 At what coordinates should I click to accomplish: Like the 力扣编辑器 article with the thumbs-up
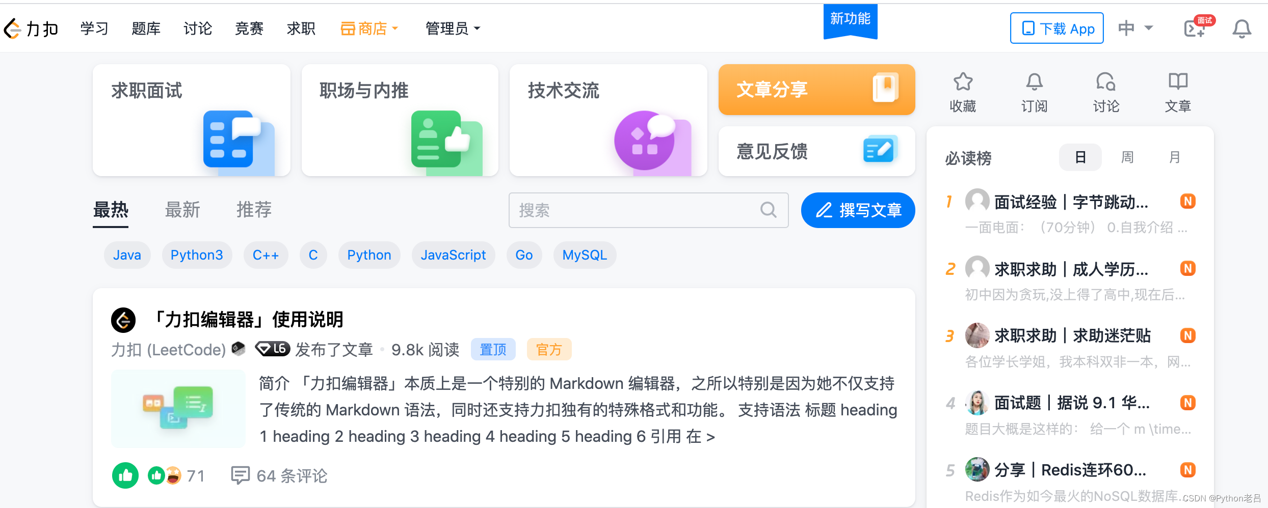[125, 475]
